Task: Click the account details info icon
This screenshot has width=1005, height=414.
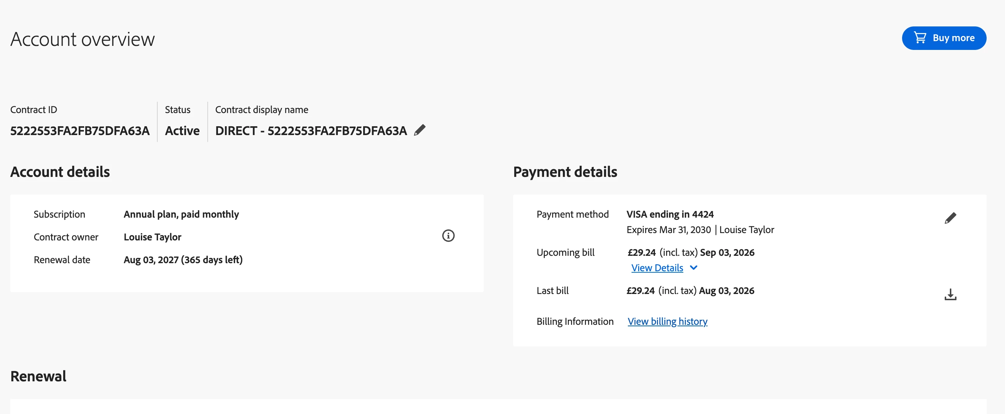Action: click(x=448, y=236)
